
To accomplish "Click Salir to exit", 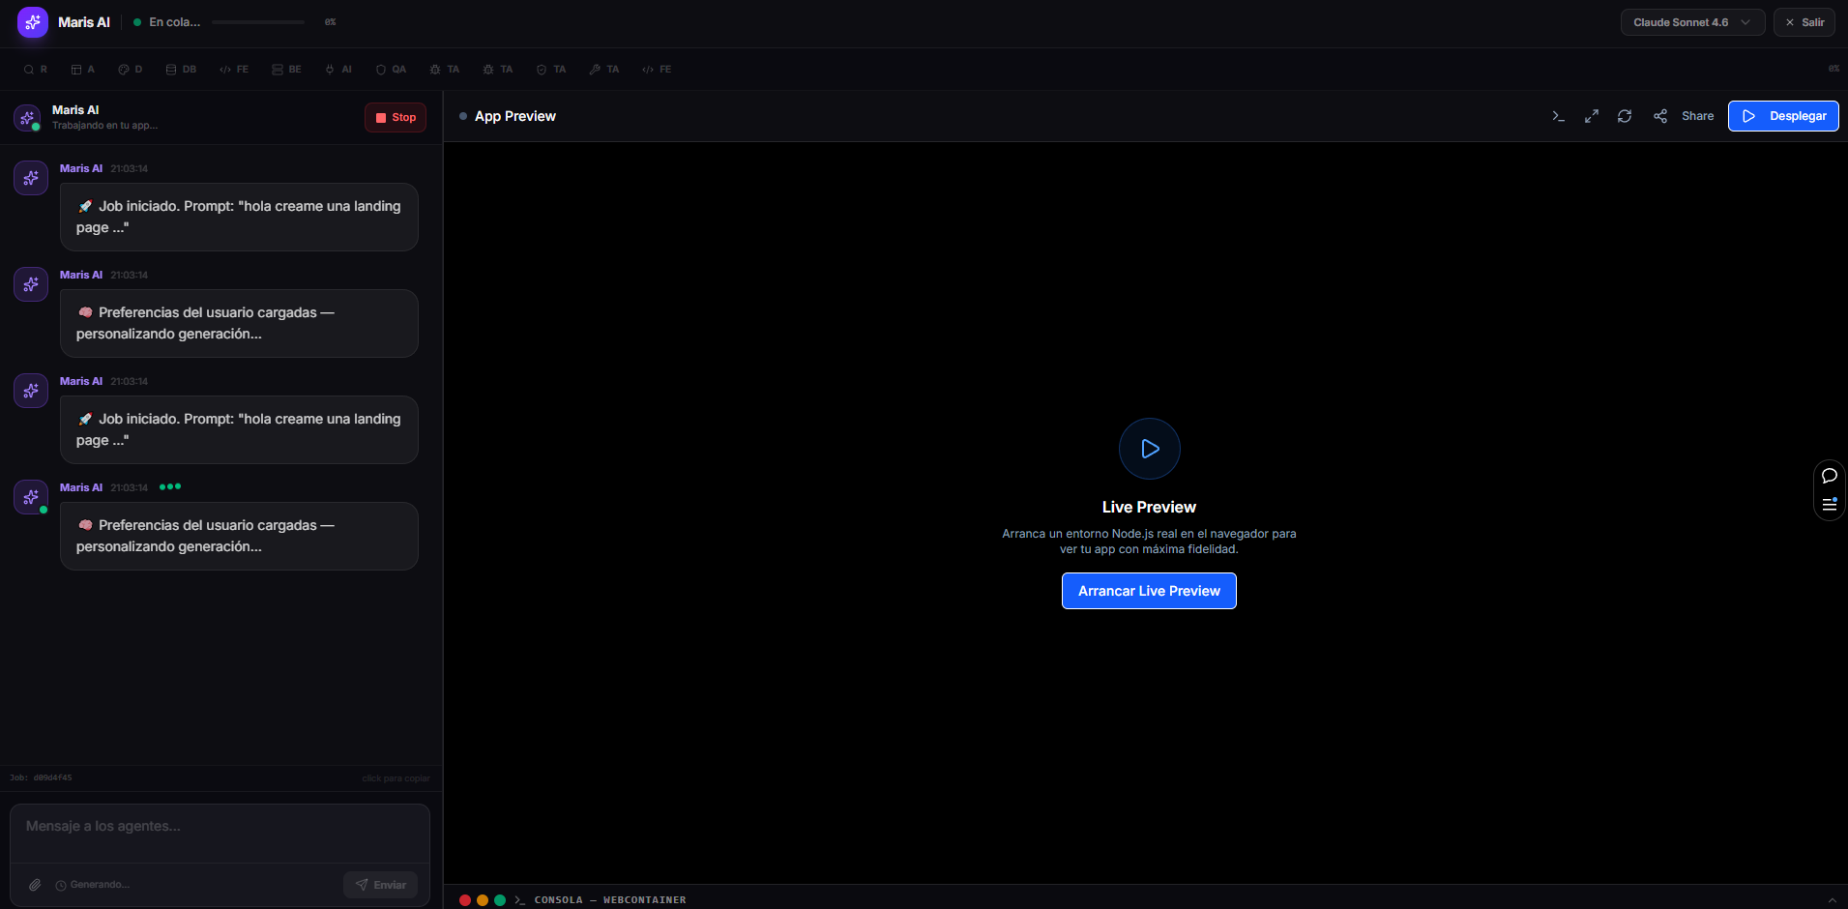I will (1804, 22).
